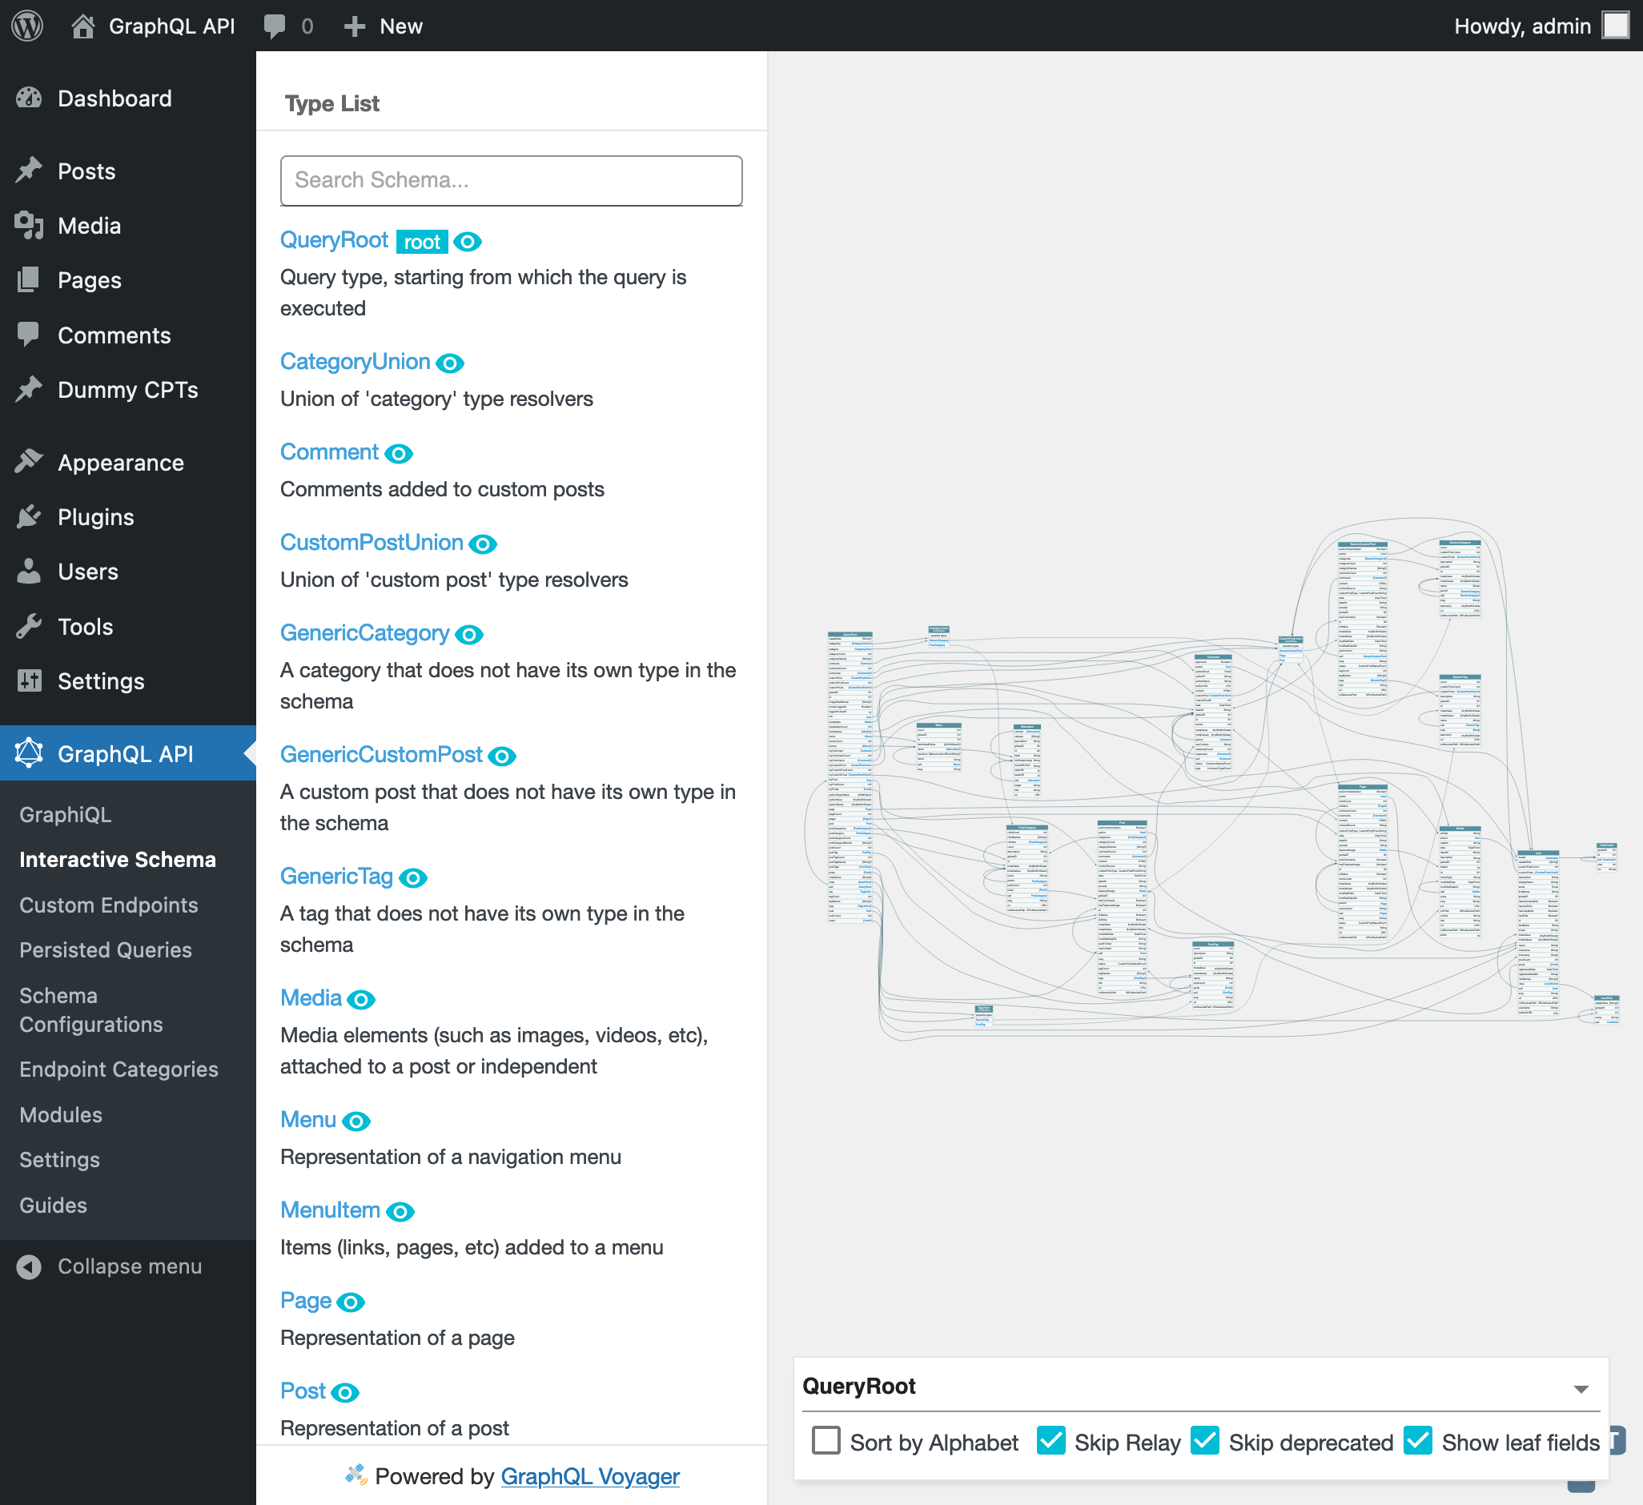Open the GraphiQL submenu item

click(65, 815)
